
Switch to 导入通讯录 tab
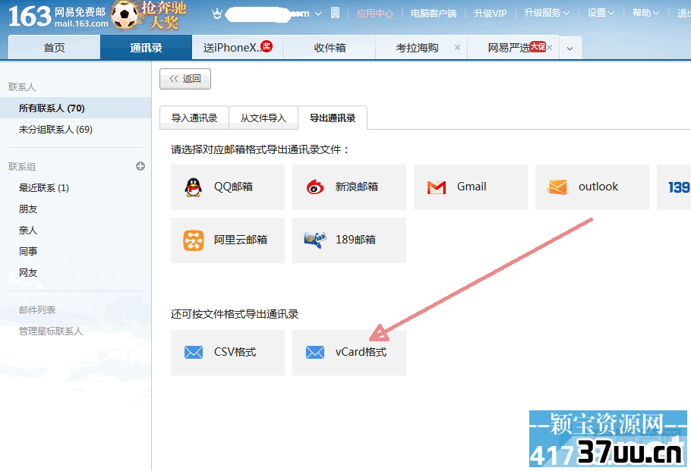pos(194,118)
